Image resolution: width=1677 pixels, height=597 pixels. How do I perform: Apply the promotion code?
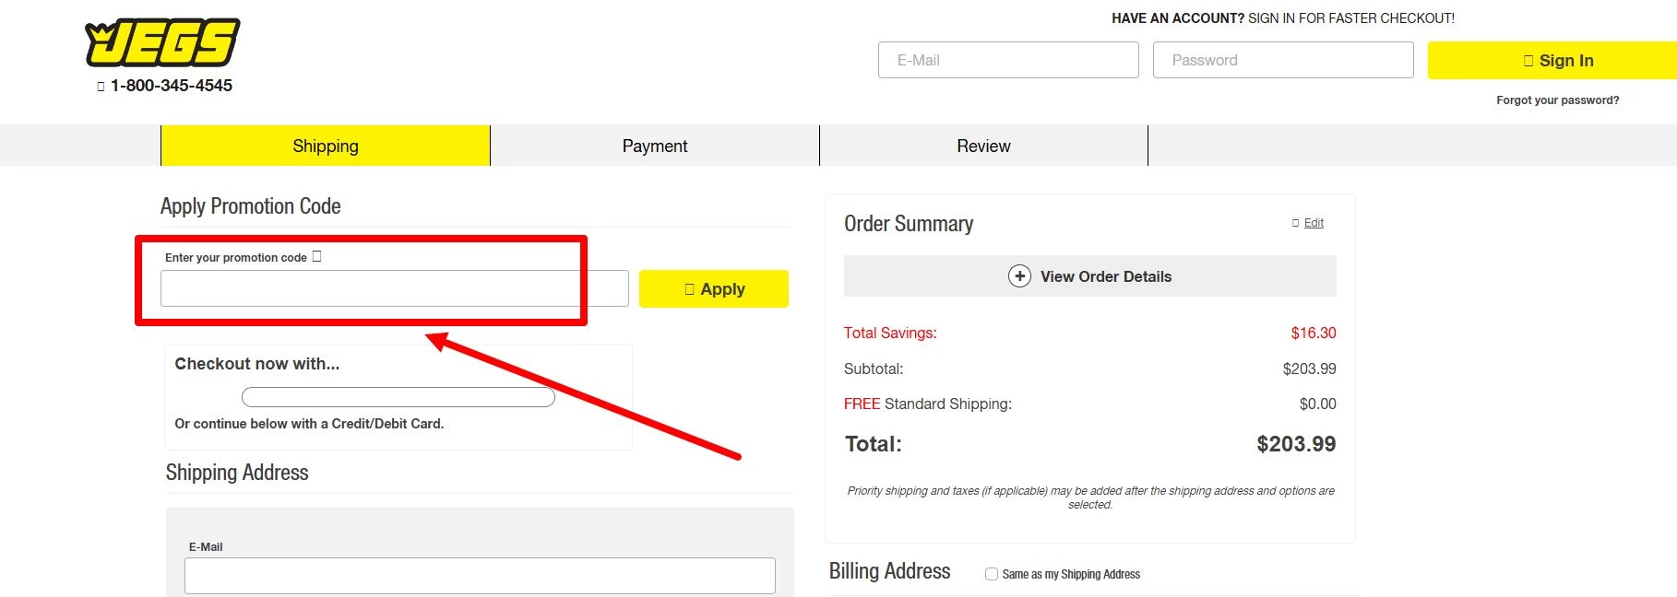(x=714, y=289)
